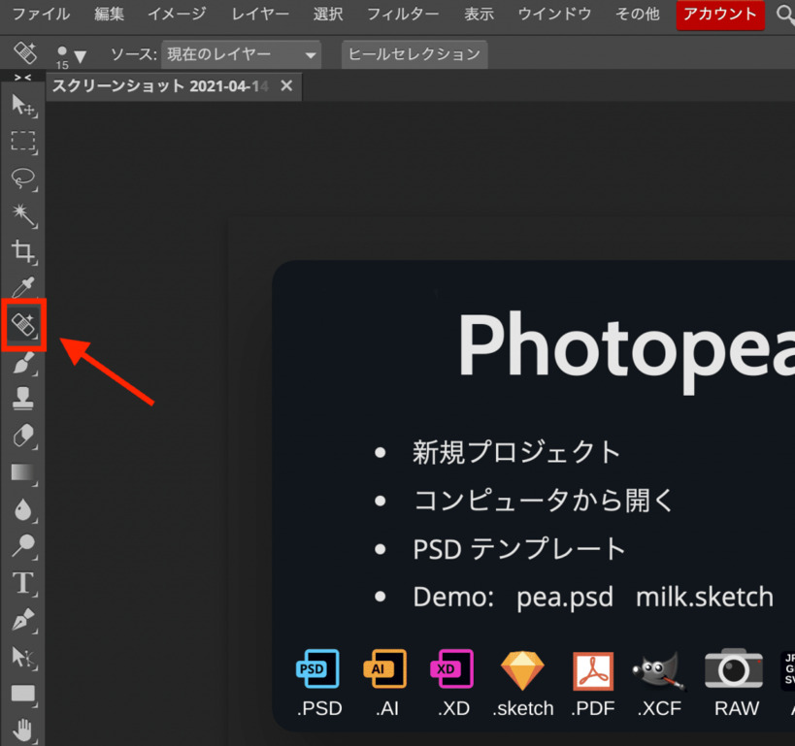This screenshot has width=795, height=746.
Task: Select the Gradient tool
Action: coord(23,472)
